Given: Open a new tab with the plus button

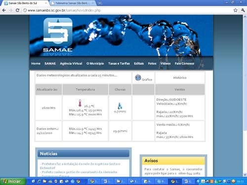Looking at the screenshot, I should click(100, 3).
